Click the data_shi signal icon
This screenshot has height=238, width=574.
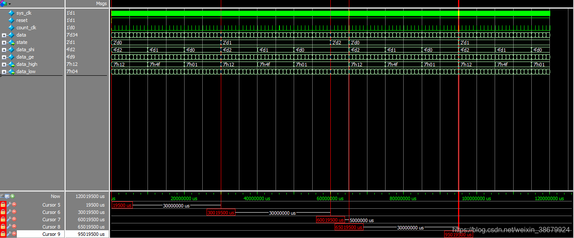click(x=11, y=49)
